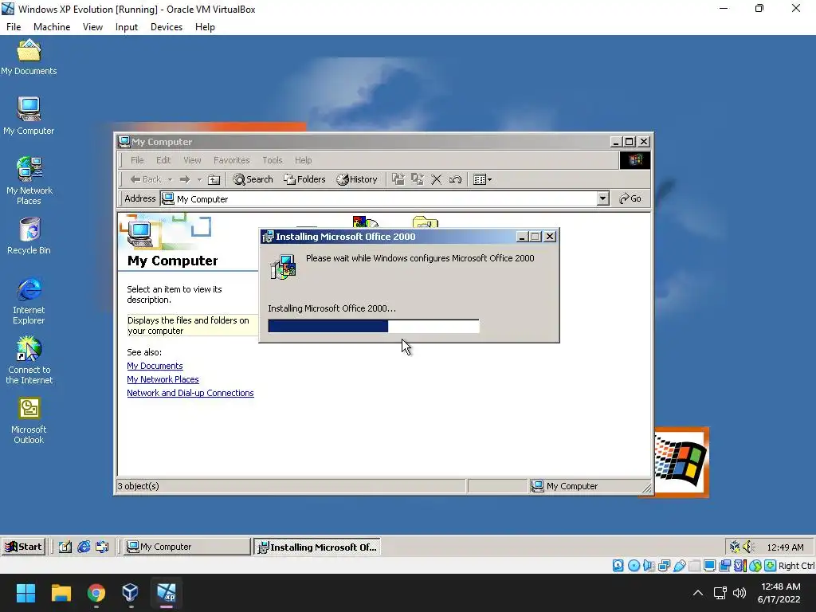Show hidden icons chevron in host tray
Viewport: 816px width, 612px height.
click(698, 593)
